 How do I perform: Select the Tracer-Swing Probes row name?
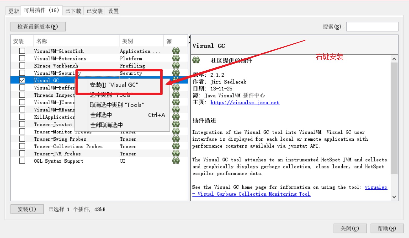point(60,139)
